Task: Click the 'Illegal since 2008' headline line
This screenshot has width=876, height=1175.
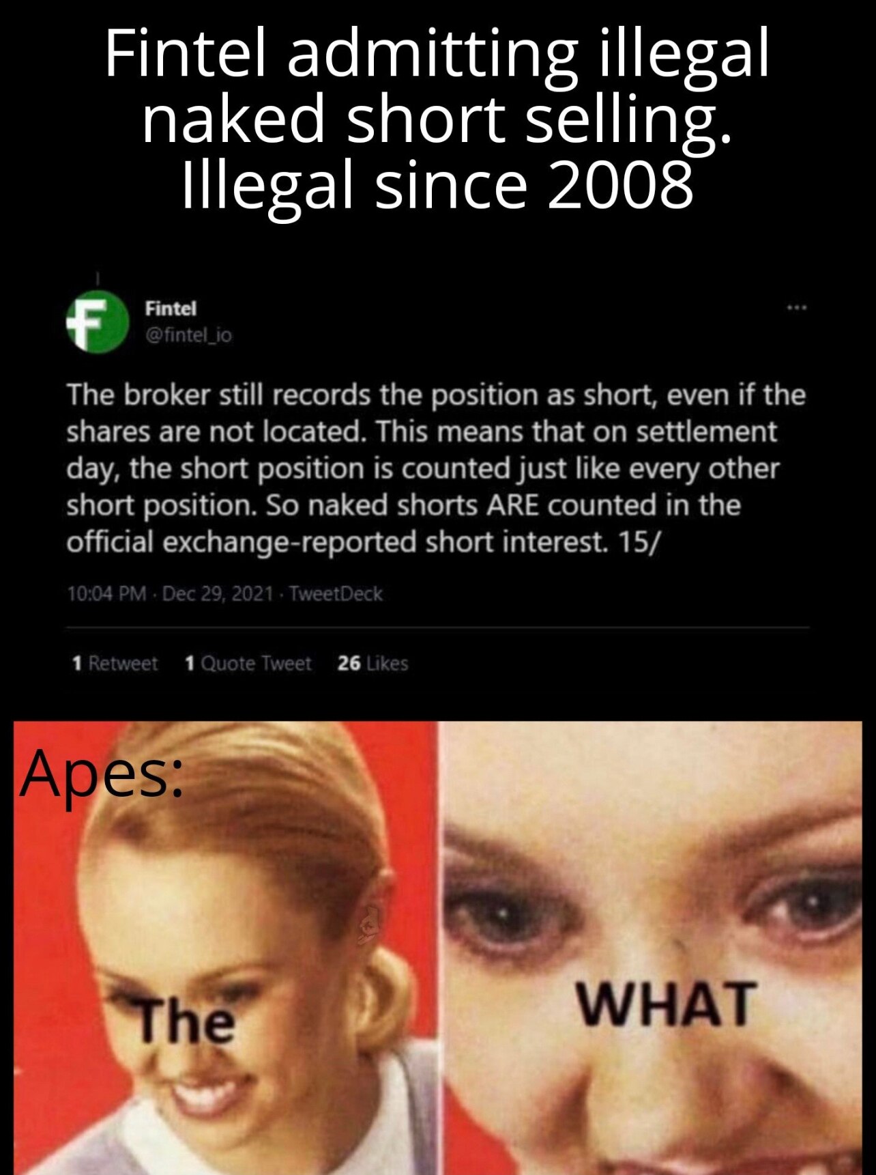Action: click(x=437, y=185)
